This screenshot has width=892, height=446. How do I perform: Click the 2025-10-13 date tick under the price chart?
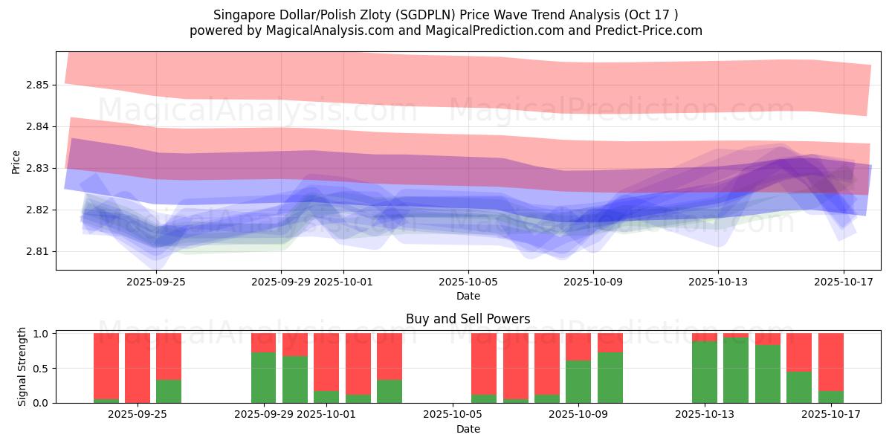[x=717, y=282]
